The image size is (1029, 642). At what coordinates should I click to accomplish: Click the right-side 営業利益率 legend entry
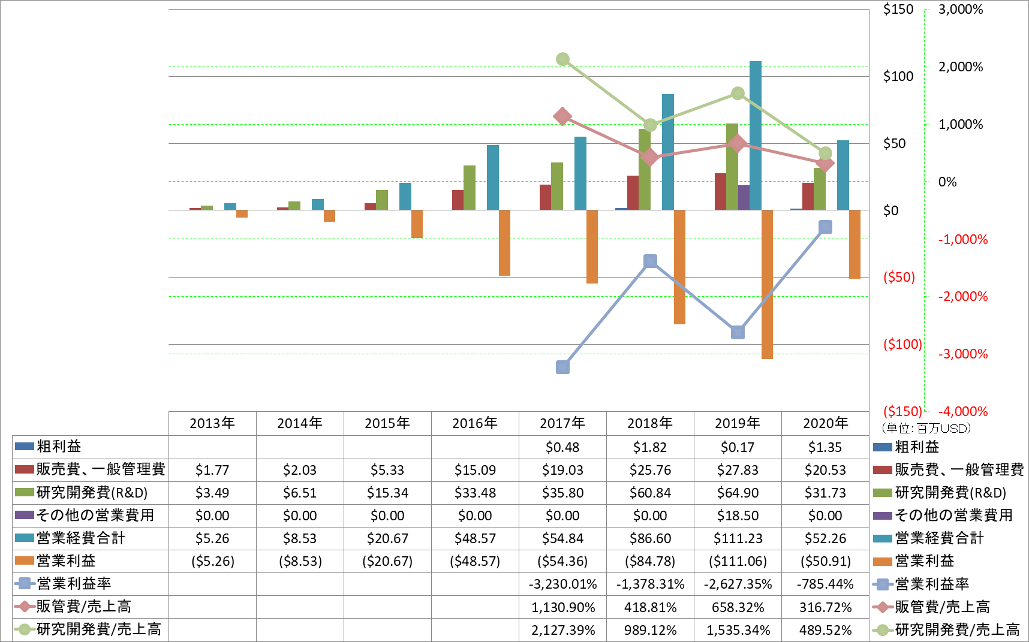(922, 584)
